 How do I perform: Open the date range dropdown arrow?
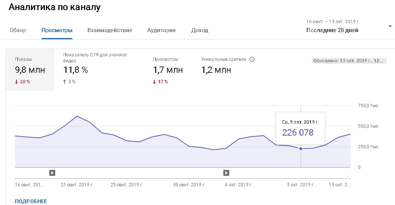pyautogui.click(x=390, y=27)
